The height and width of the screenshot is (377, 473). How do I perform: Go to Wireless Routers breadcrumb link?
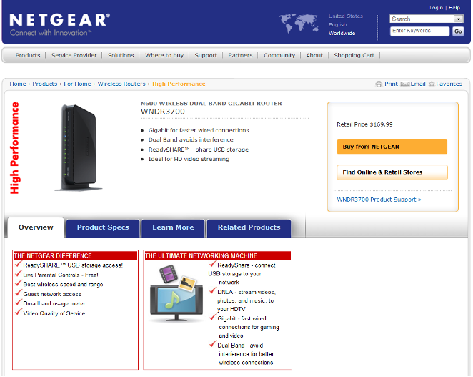click(121, 84)
